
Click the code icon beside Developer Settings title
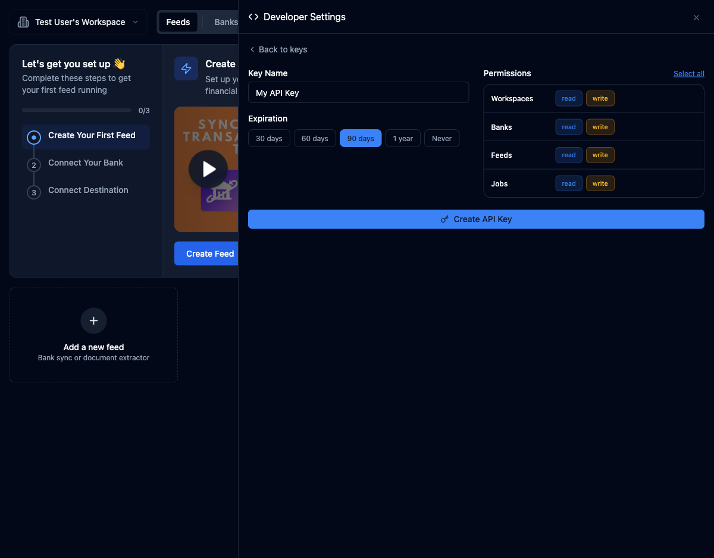tap(252, 17)
